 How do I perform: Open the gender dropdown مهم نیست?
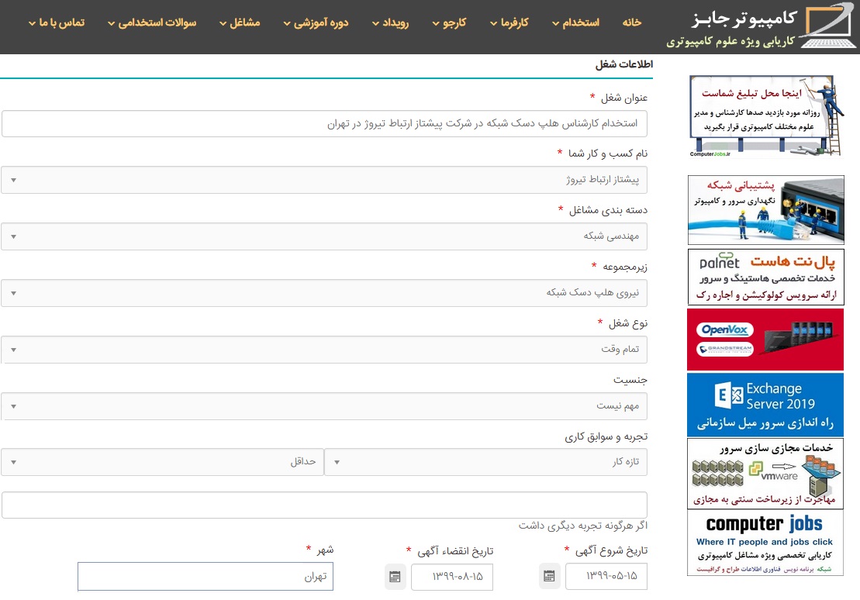[324, 406]
